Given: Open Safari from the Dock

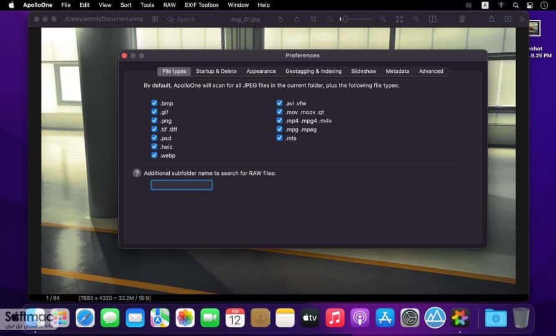Looking at the screenshot, I should (85, 317).
